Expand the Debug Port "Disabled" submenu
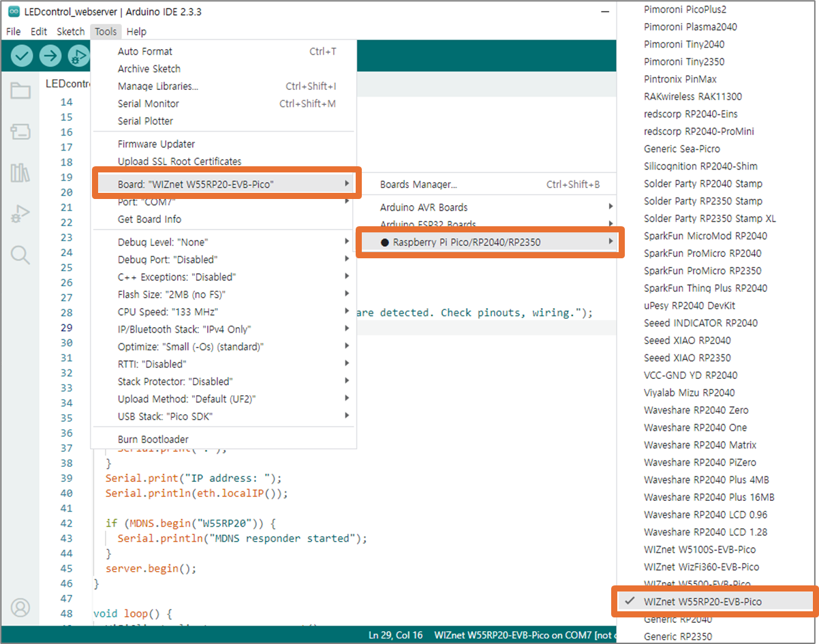The width and height of the screenshot is (819, 644). pyautogui.click(x=223, y=260)
